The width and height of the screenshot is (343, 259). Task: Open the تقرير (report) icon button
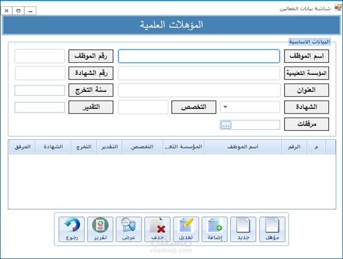100,229
